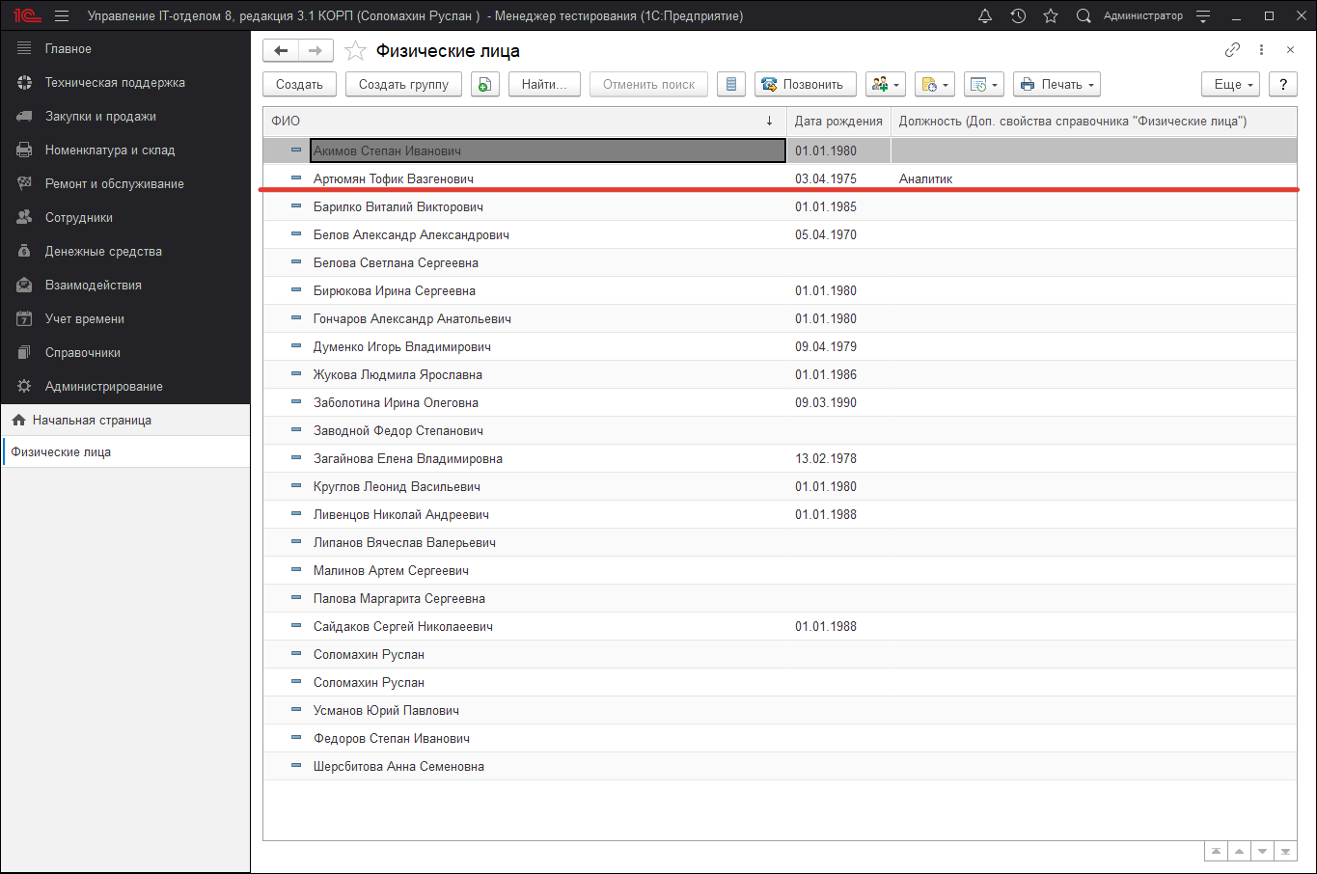Viewport: 1317px width, 874px height.
Task: Open the history icon in title bar
Action: [x=1018, y=16]
